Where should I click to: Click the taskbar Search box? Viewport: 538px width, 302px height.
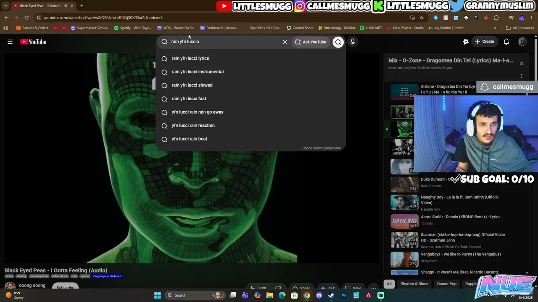pos(195,295)
